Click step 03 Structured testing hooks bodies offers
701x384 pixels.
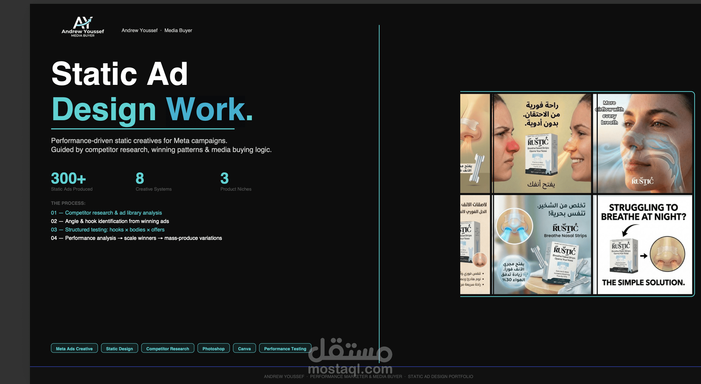(x=108, y=230)
